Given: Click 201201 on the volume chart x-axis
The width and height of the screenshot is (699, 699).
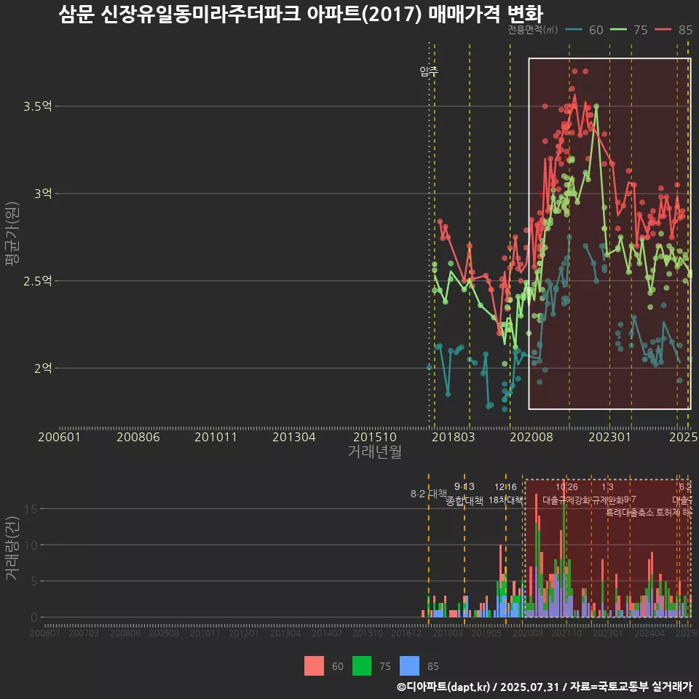Looking at the screenshot, I should coord(243,633).
